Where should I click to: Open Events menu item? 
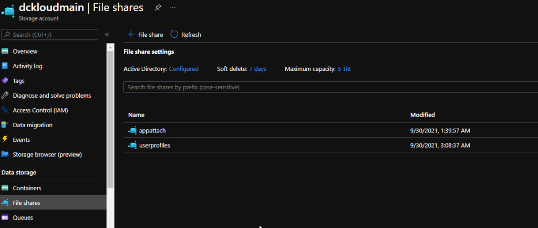tap(21, 140)
